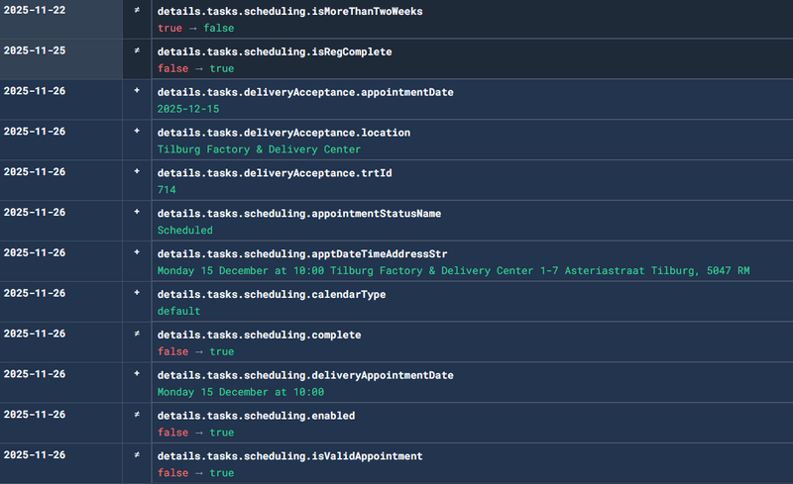Click the added icon for calendarType row

[137, 293]
